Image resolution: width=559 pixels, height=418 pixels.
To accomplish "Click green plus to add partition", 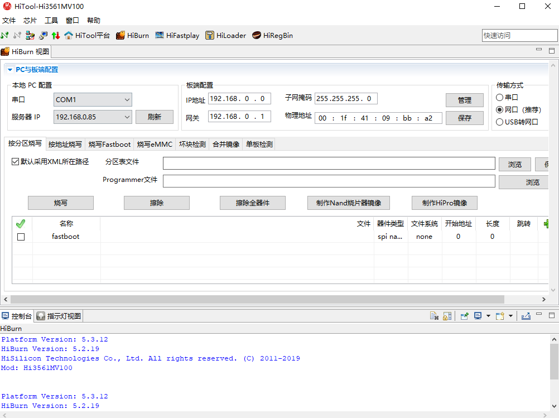I will [x=547, y=224].
